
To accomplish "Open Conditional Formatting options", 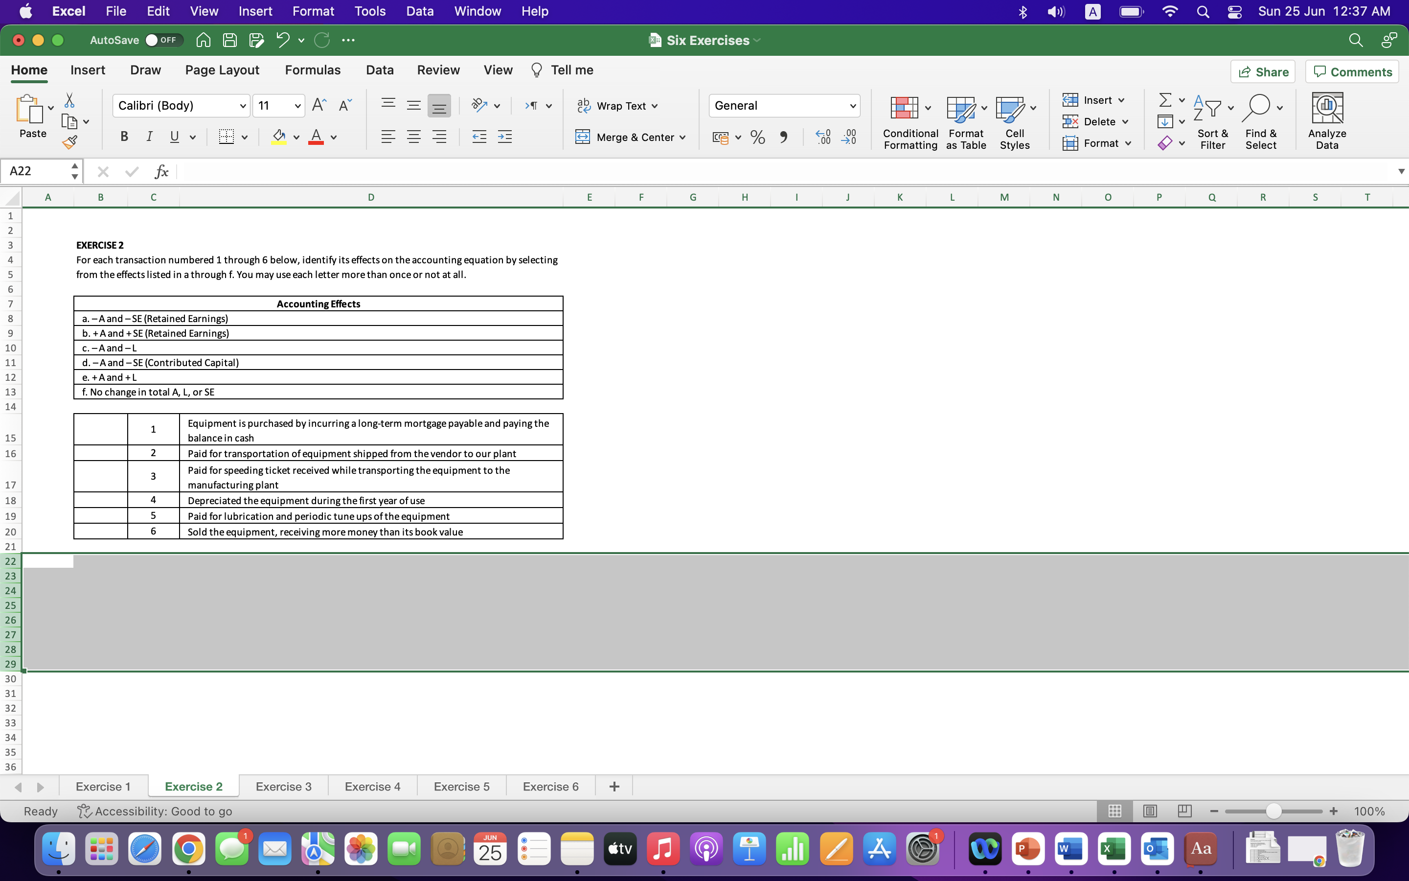I will (909, 121).
